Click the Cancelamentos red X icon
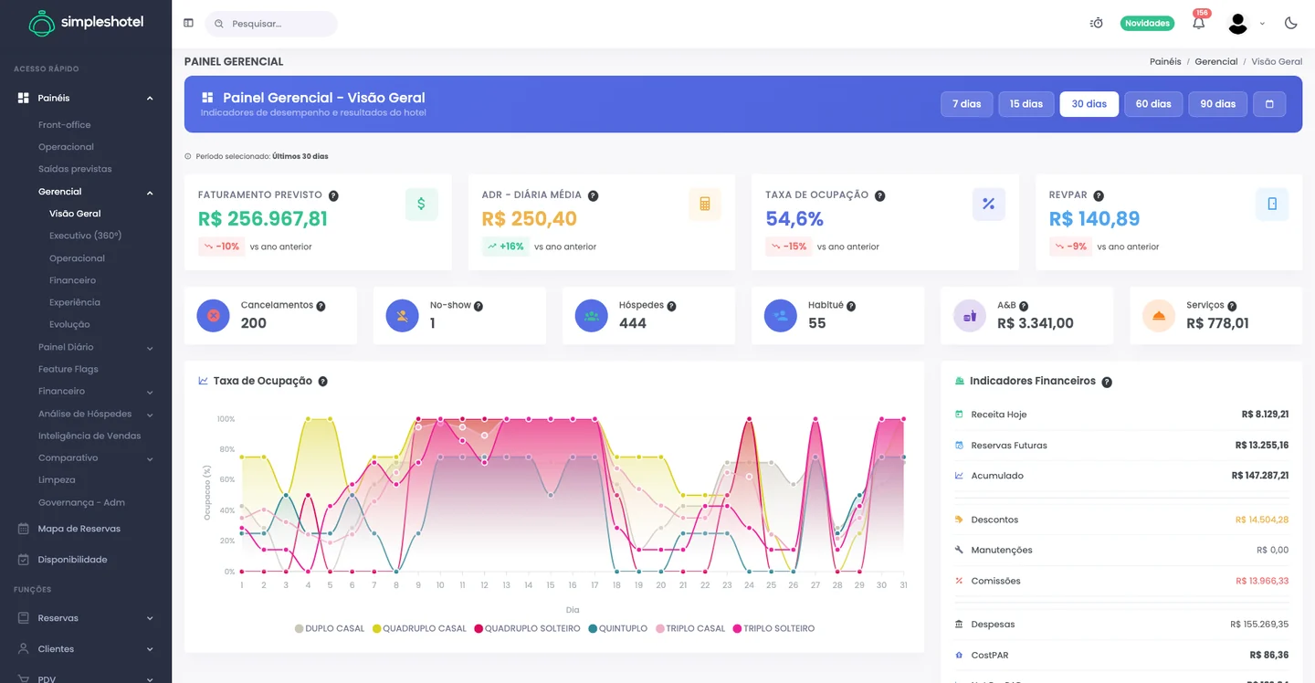Viewport: 1315px width, 683px height. tap(214, 316)
